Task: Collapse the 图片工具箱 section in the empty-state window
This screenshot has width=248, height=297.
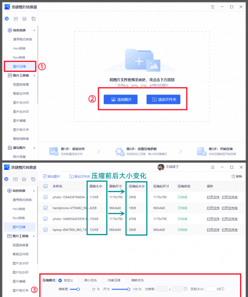Action: (x=34, y=76)
